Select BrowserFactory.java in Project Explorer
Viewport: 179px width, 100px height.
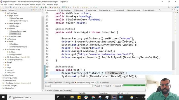coord(18,31)
